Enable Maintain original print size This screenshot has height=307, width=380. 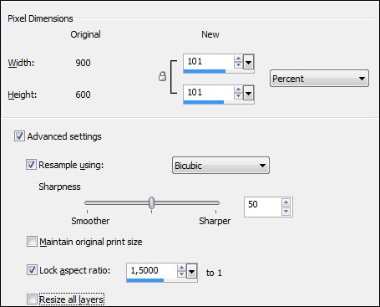click(32, 241)
